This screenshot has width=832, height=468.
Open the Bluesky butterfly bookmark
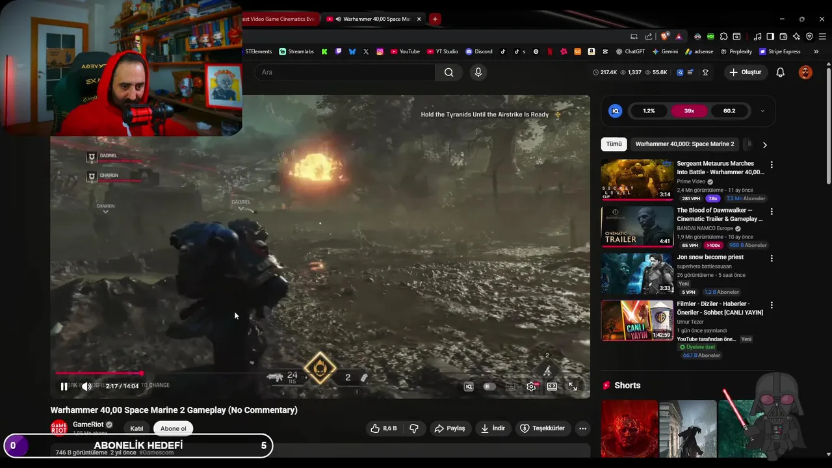coord(352,51)
